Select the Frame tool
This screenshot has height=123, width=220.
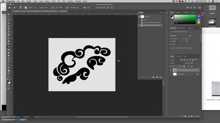[x=9, y=29]
